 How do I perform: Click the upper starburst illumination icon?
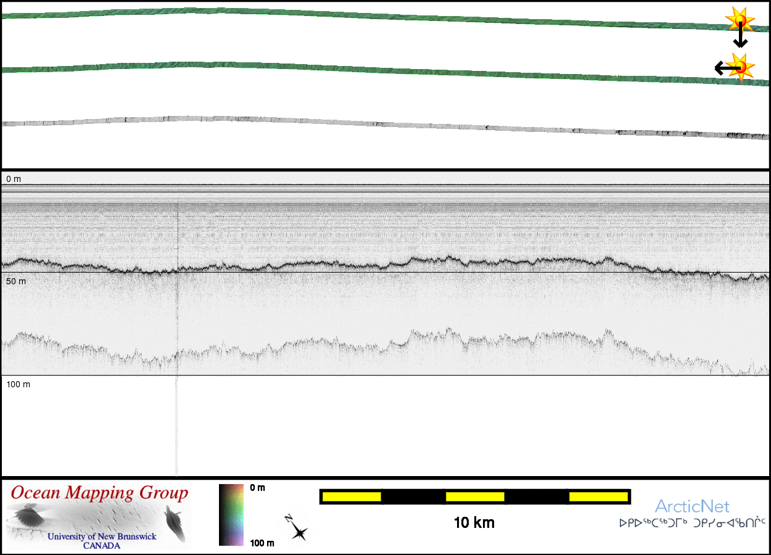coord(739,22)
